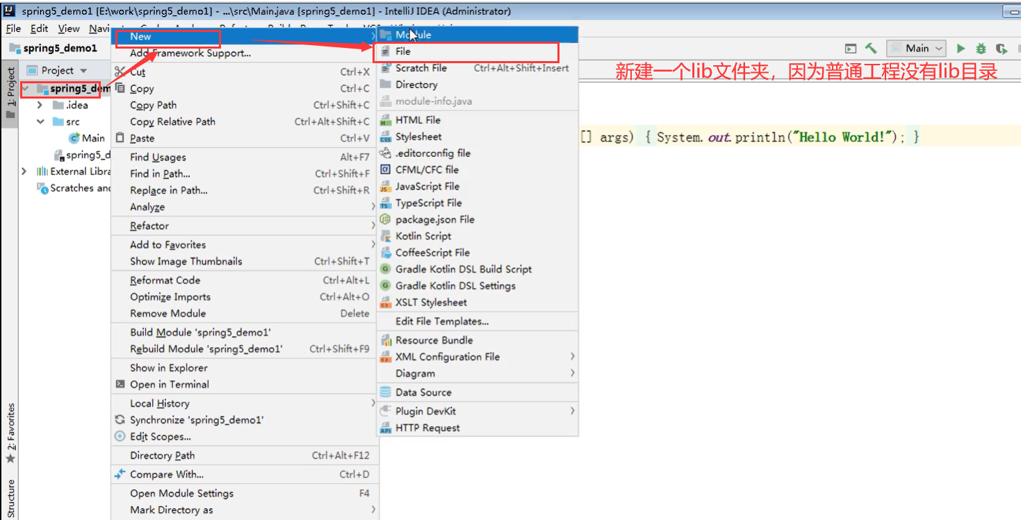
Task: Click the Open in Terminal icon
Action: tap(120, 384)
